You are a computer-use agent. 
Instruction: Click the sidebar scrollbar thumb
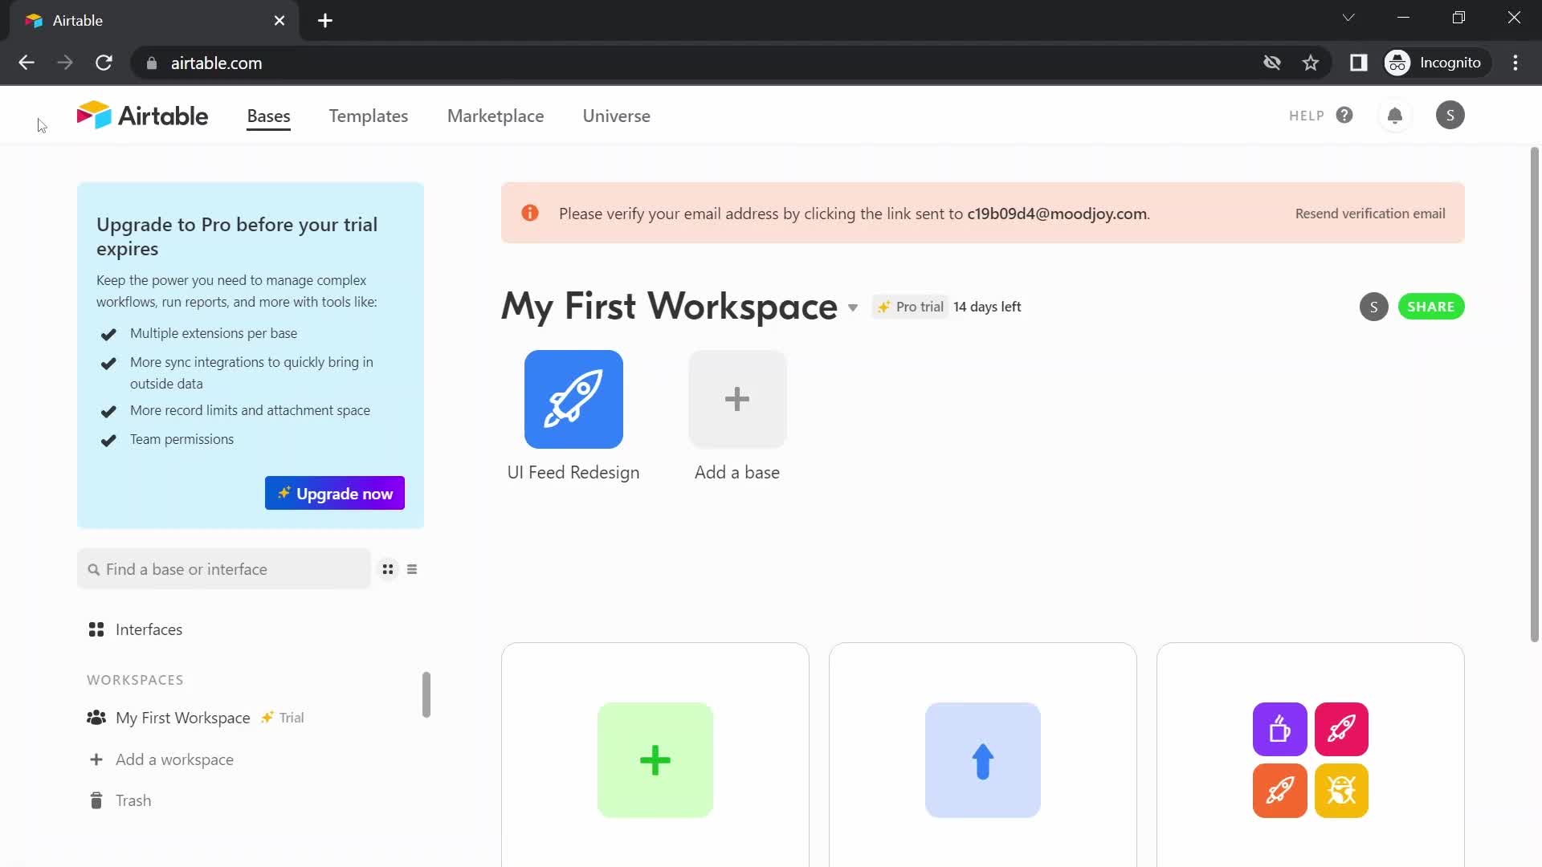click(x=426, y=694)
